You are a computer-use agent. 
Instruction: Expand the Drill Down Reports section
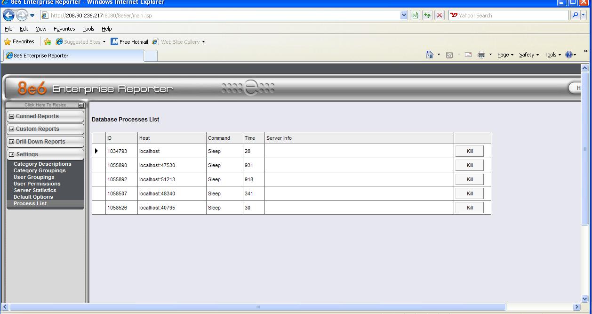45,142
